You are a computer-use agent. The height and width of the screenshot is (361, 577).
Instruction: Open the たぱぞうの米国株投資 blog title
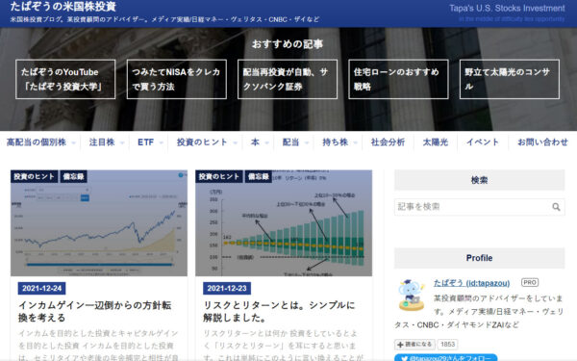tap(63, 7)
